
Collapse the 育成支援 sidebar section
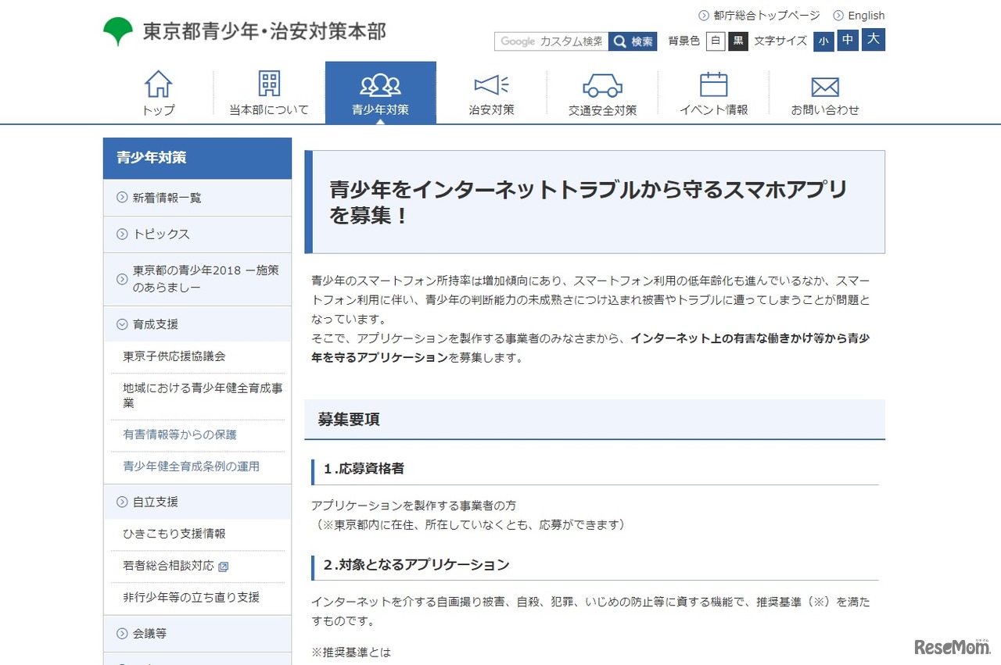[x=122, y=324]
